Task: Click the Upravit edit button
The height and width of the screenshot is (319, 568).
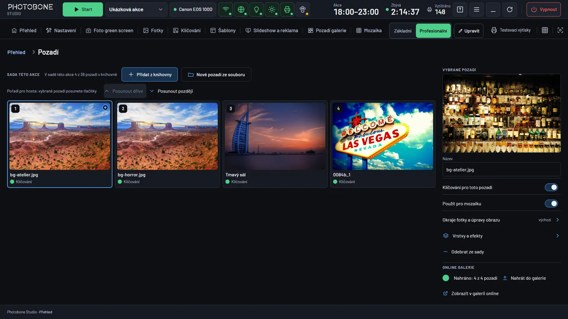Action: 469,31
